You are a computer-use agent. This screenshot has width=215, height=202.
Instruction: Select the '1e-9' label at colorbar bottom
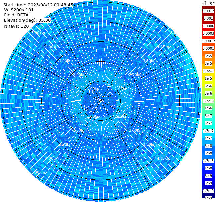click(208, 198)
